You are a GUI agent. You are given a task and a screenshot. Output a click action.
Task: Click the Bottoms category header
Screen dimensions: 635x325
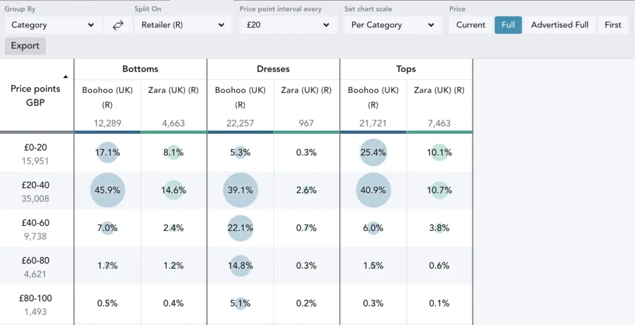tap(140, 69)
